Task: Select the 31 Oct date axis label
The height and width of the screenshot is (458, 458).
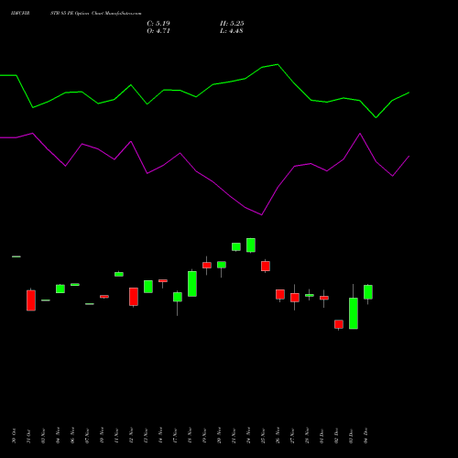Action: pyautogui.click(x=28, y=436)
